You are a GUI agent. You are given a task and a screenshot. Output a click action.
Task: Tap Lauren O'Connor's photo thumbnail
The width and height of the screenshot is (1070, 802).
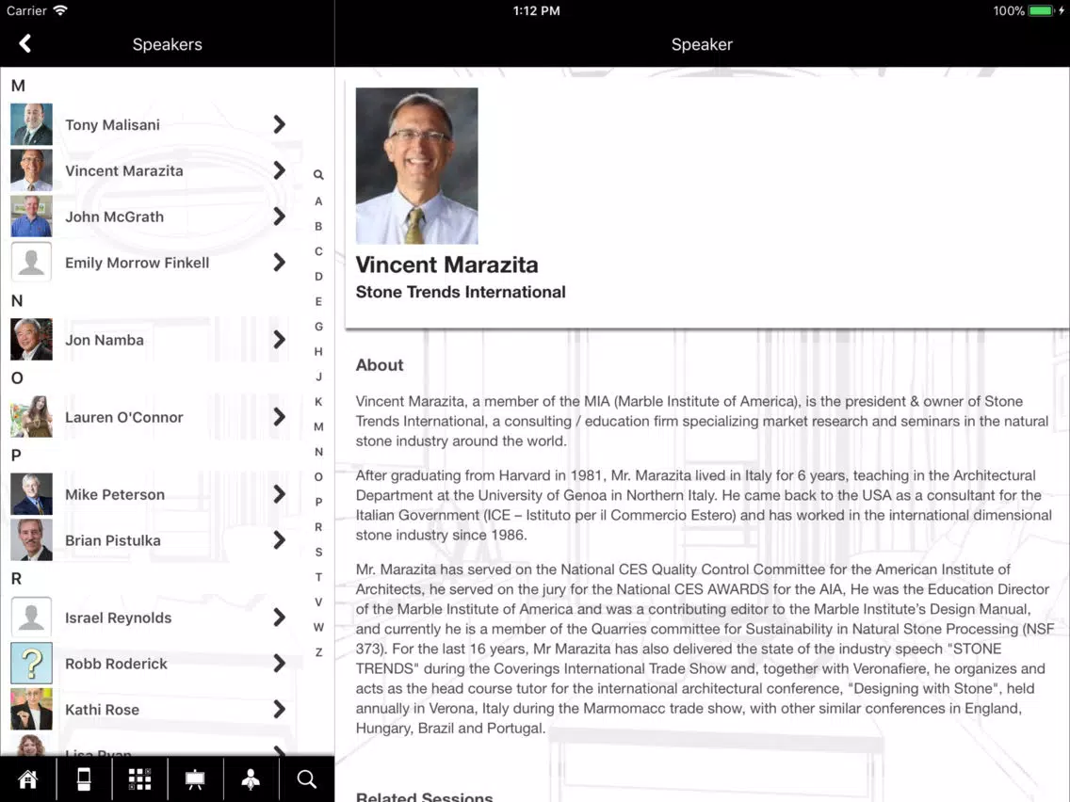31,416
